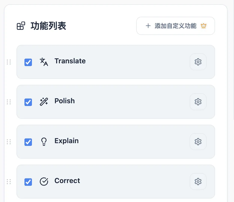Viewport: 234px width, 202px height.
Task: Click the Polish row drag handle
Action: click(8, 101)
